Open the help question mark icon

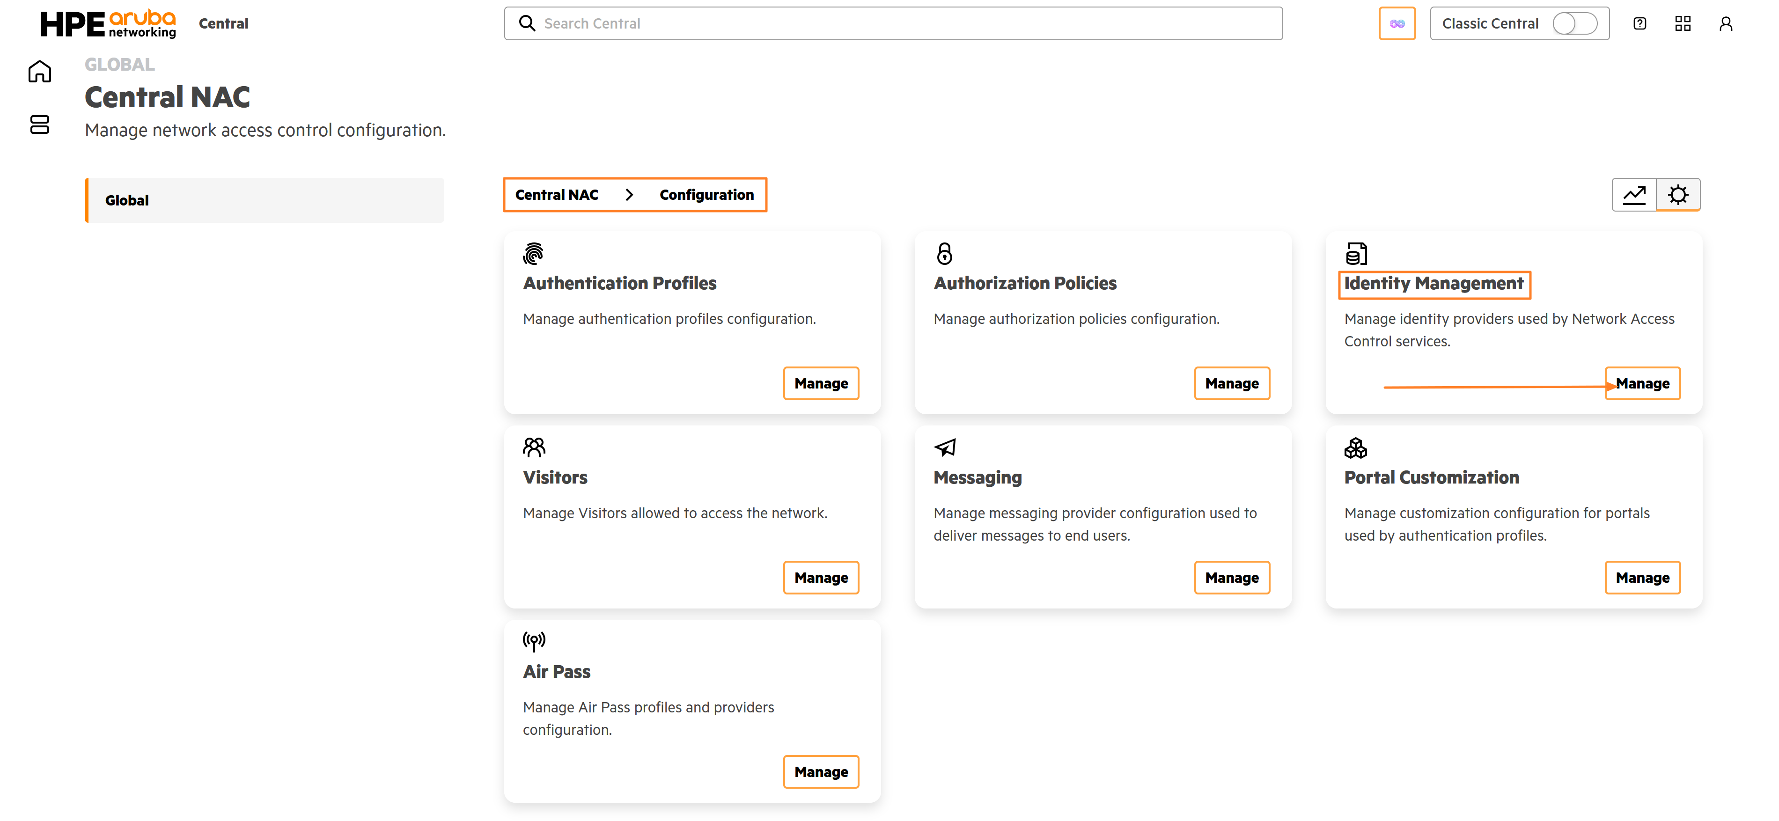pyautogui.click(x=1639, y=23)
